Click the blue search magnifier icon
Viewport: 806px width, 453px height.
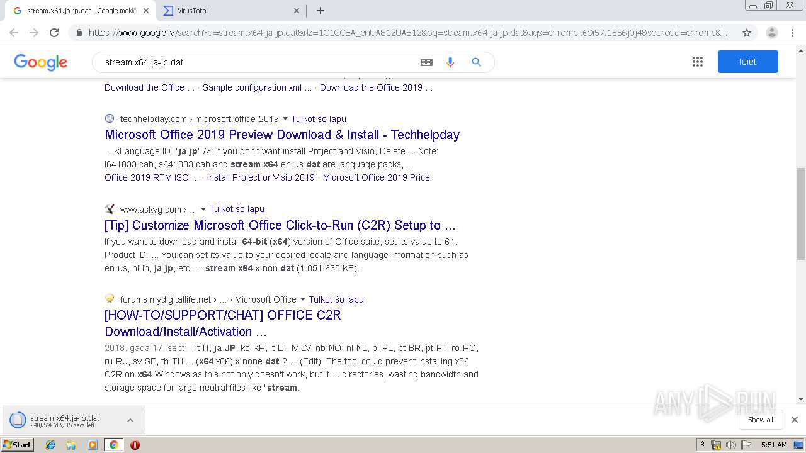tap(476, 62)
